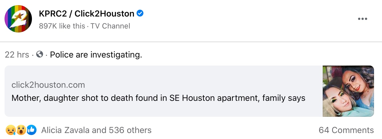The width and height of the screenshot is (382, 139).
Task: Click the '897K like this' text
Action: tap(62, 26)
